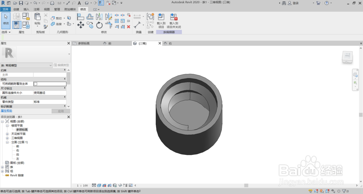Image resolution: width=363 pixels, height=194 pixels.
Task: Open the family type selector dropdown
Action: [26, 66]
